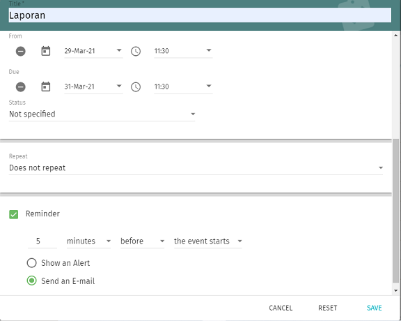401x321 pixels.
Task: Click the clock icon beside From time
Action: (136, 51)
